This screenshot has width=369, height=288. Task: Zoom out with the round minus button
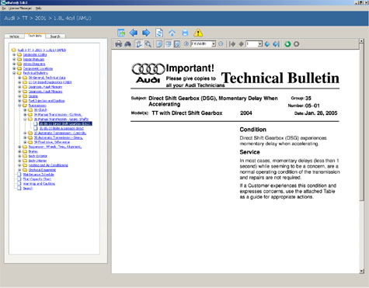point(221,43)
